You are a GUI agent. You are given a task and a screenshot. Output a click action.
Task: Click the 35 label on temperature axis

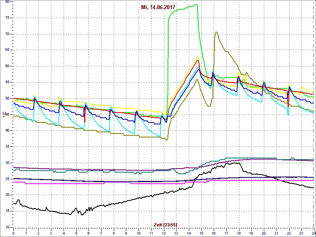7,147
